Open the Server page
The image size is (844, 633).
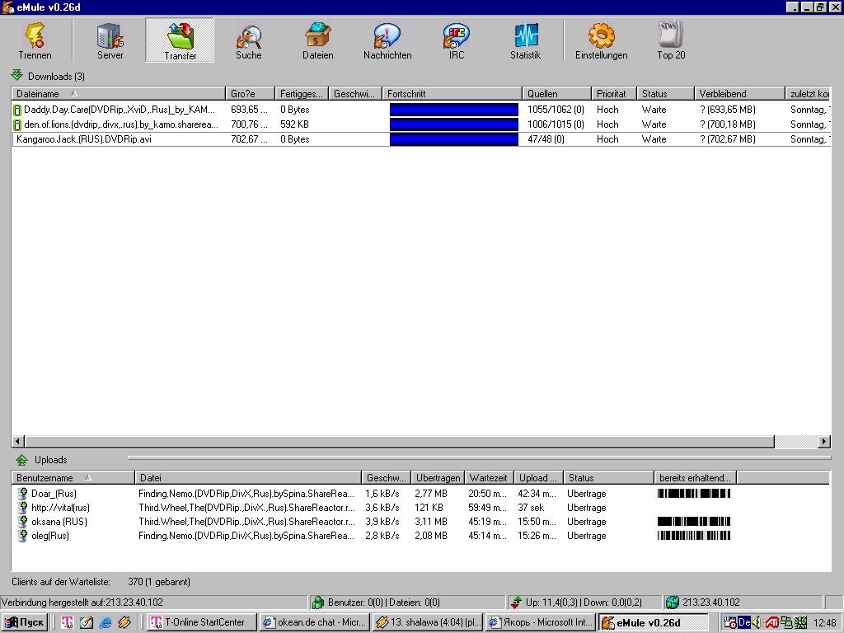pos(110,40)
